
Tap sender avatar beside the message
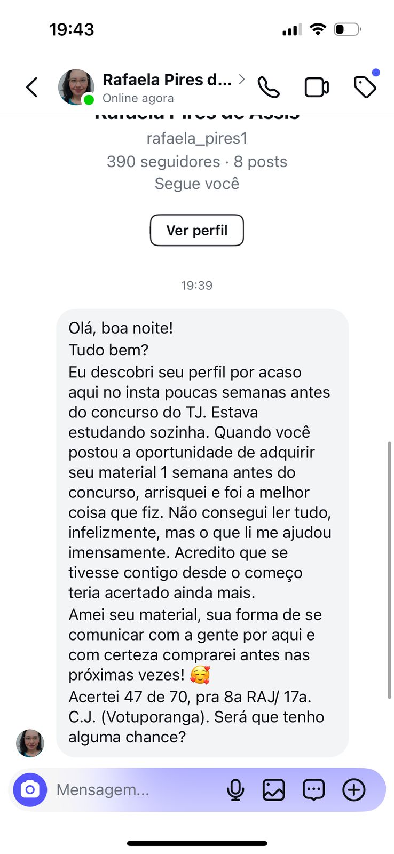click(30, 743)
